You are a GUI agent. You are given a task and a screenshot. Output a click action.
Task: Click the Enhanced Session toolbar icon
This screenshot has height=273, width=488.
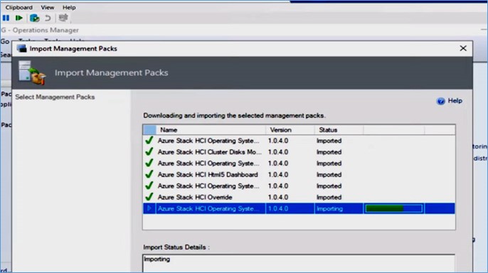[x=63, y=18]
